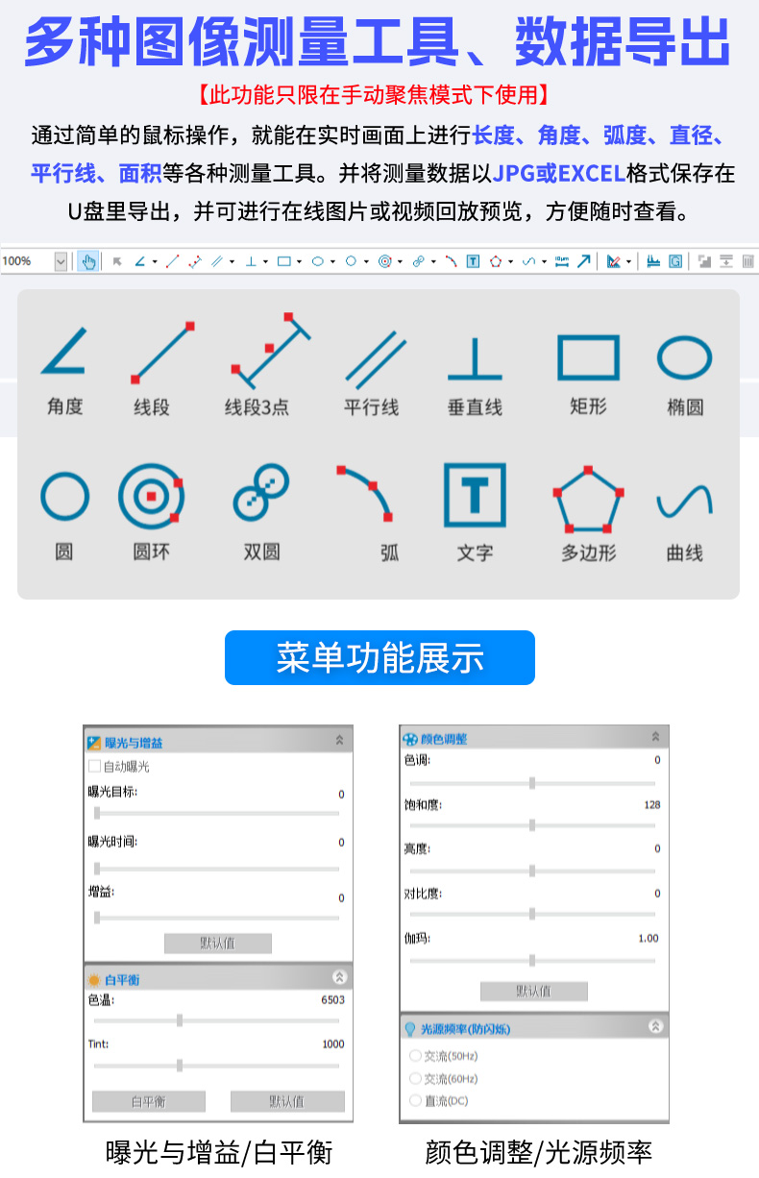Click the measurement ruler icon in toolbar

[x=653, y=261]
